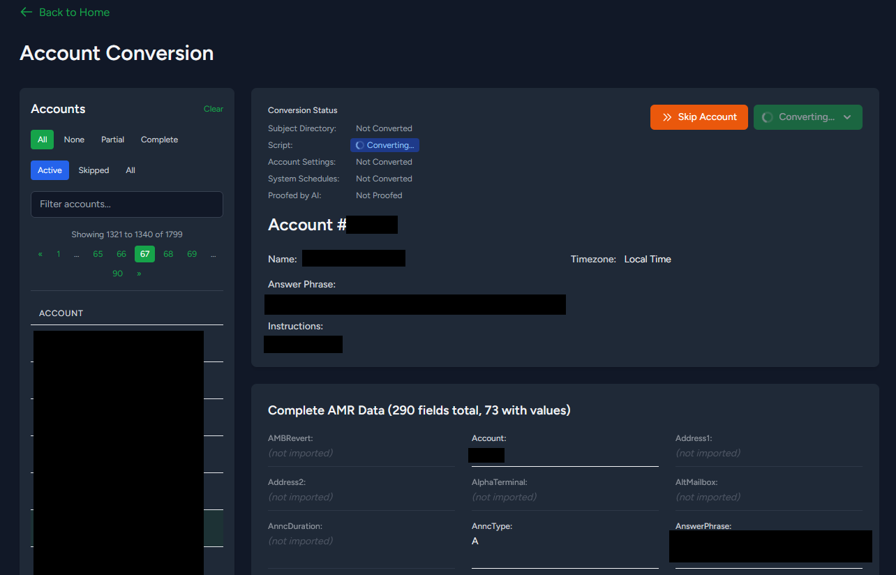Click Back to Home link
Viewport: 896px width, 575px height.
tap(74, 12)
